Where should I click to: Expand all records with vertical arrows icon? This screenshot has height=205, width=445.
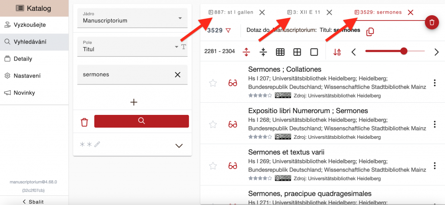[x=246, y=52]
